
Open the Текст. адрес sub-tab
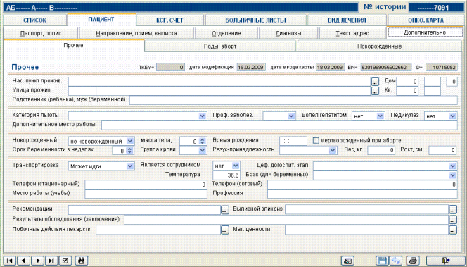pos(352,33)
